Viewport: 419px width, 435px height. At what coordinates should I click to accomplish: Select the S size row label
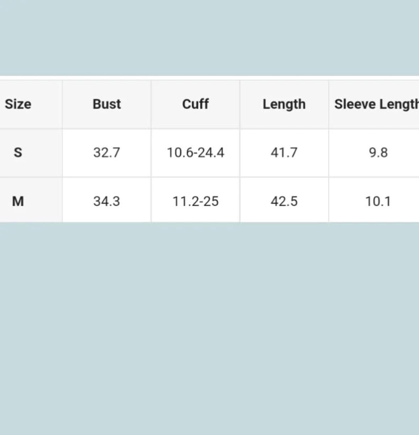[x=18, y=152]
